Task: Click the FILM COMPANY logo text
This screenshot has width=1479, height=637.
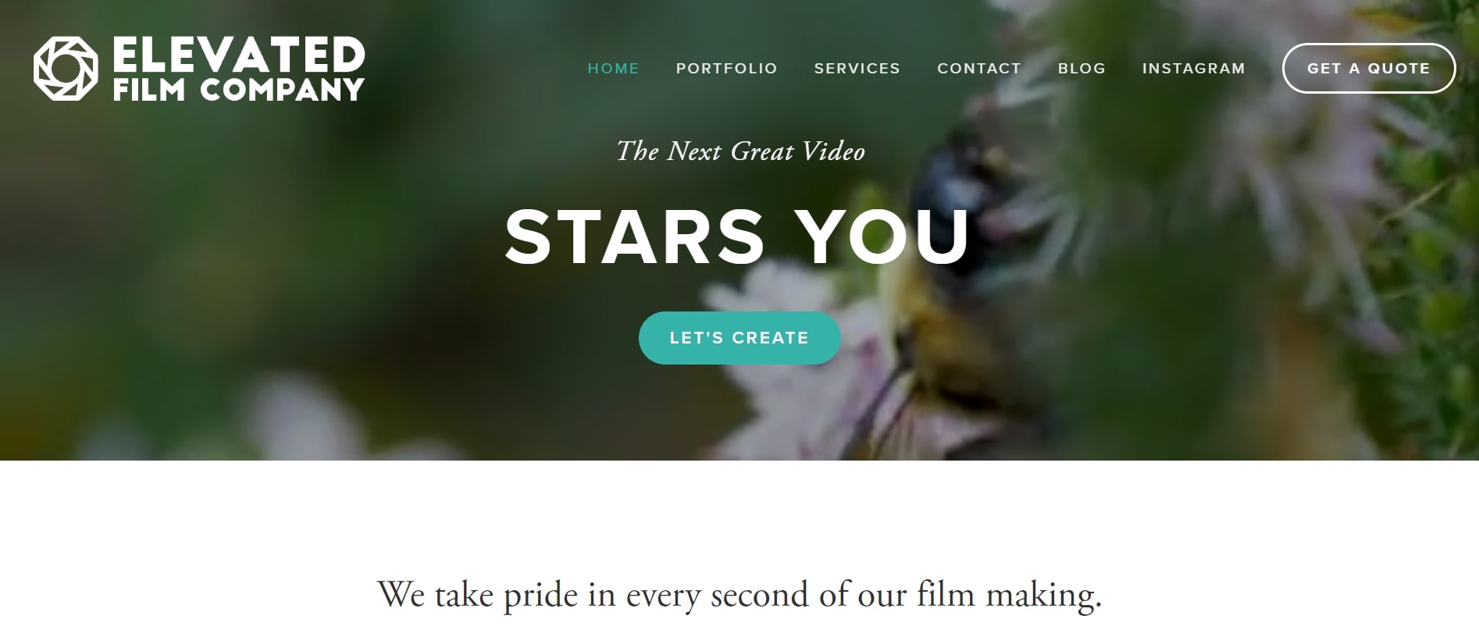Action: [239, 90]
